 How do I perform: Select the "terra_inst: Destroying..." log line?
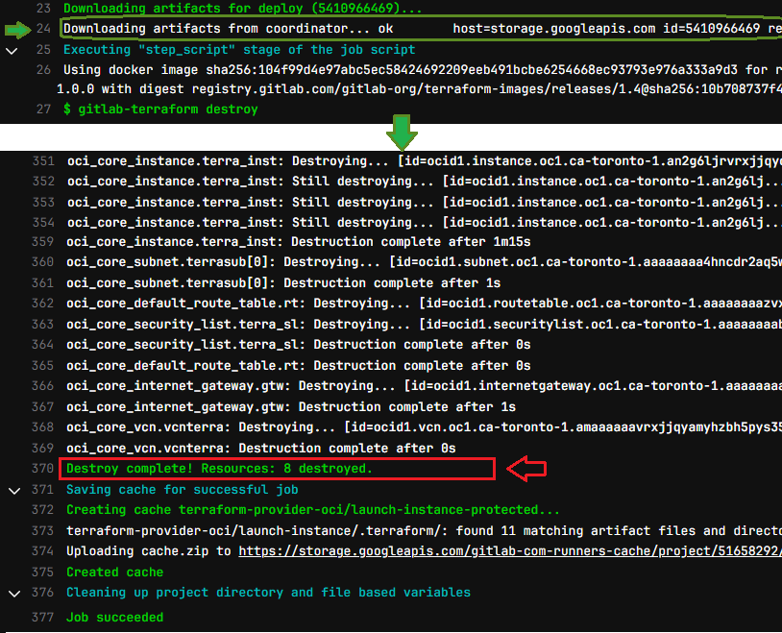pos(425,161)
